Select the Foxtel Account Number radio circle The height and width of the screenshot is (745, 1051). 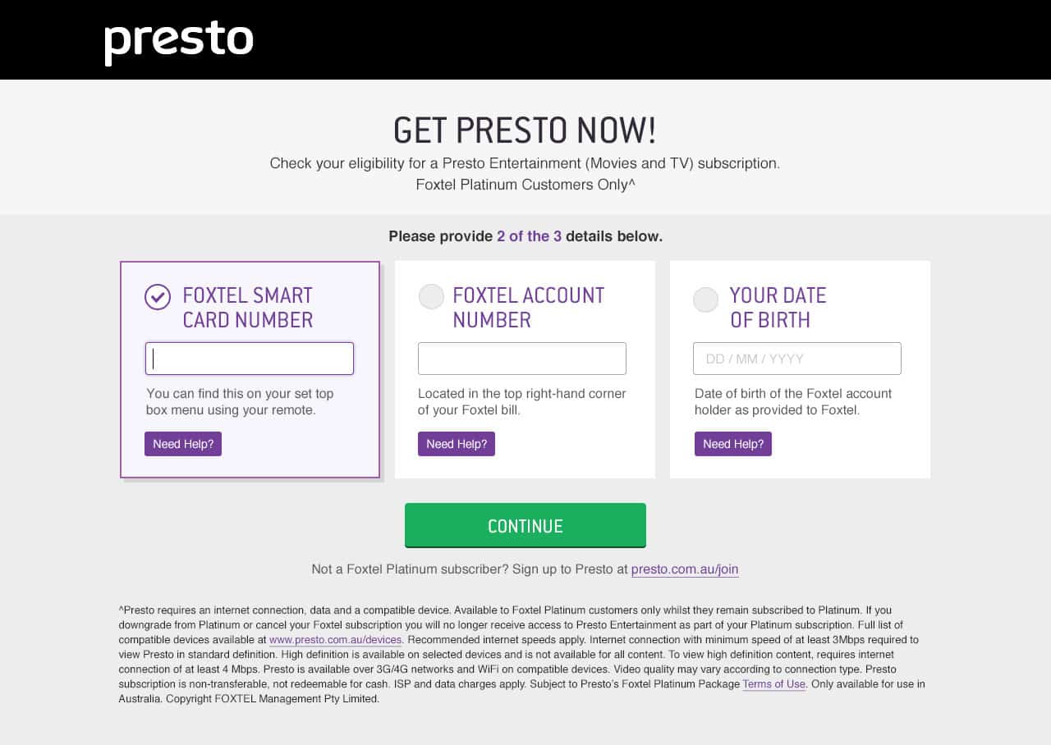click(431, 297)
